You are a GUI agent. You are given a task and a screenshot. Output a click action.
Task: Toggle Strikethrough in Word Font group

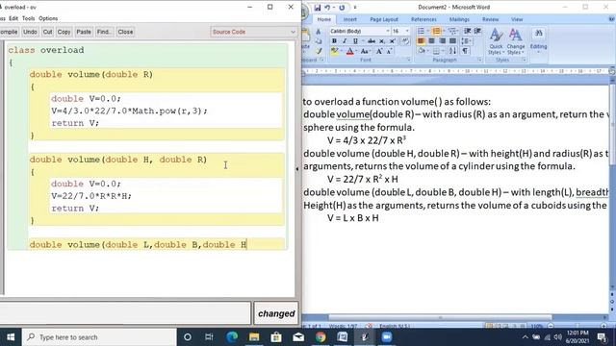[372, 40]
